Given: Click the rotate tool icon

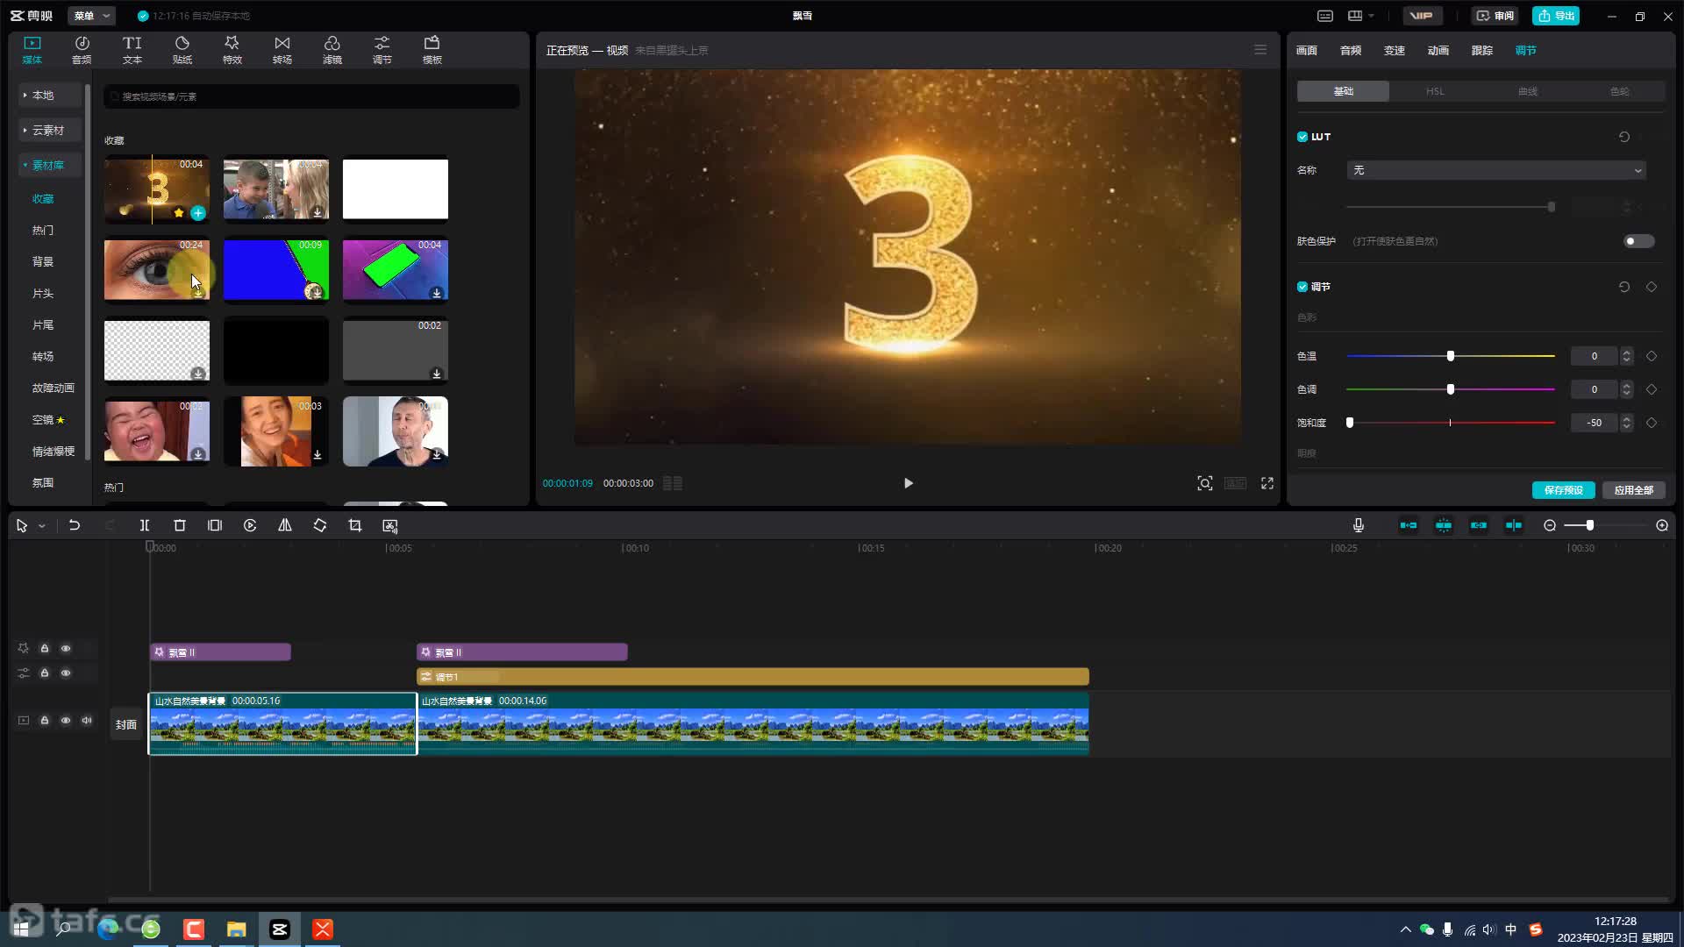Looking at the screenshot, I should [x=320, y=525].
